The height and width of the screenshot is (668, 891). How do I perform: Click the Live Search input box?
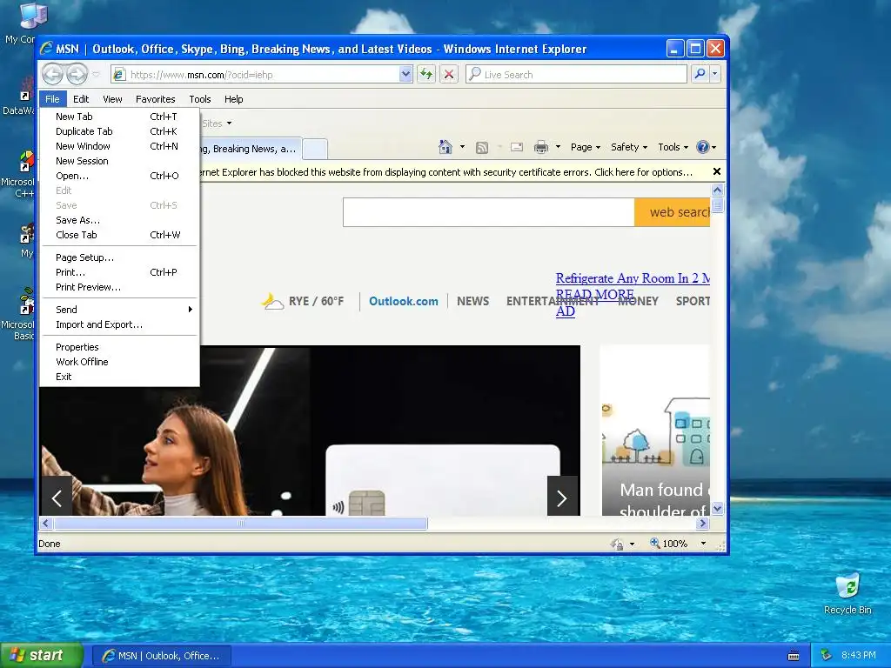(576, 75)
